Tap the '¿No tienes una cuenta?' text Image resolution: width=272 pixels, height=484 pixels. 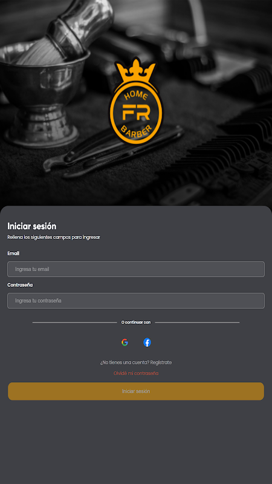(125, 362)
